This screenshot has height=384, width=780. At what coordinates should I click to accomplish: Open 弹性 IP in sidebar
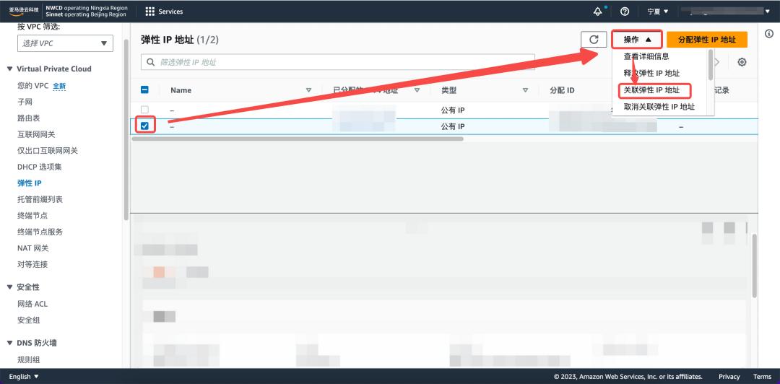point(30,183)
